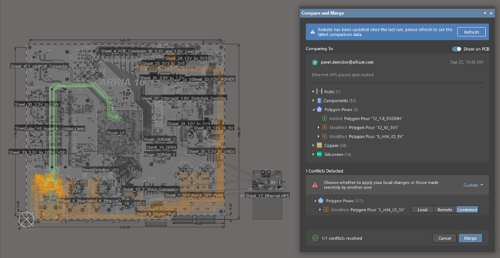Select the Sheet_4_1_miniPCIE_Connector label on PCB
Screen dimensions: 500x258
pos(40,66)
